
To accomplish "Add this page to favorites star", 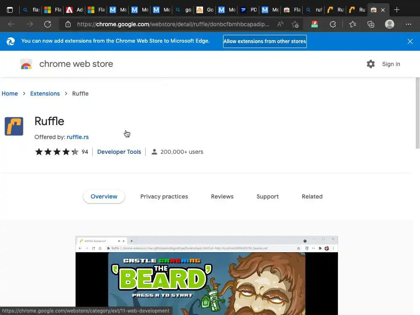I will [x=295, y=24].
